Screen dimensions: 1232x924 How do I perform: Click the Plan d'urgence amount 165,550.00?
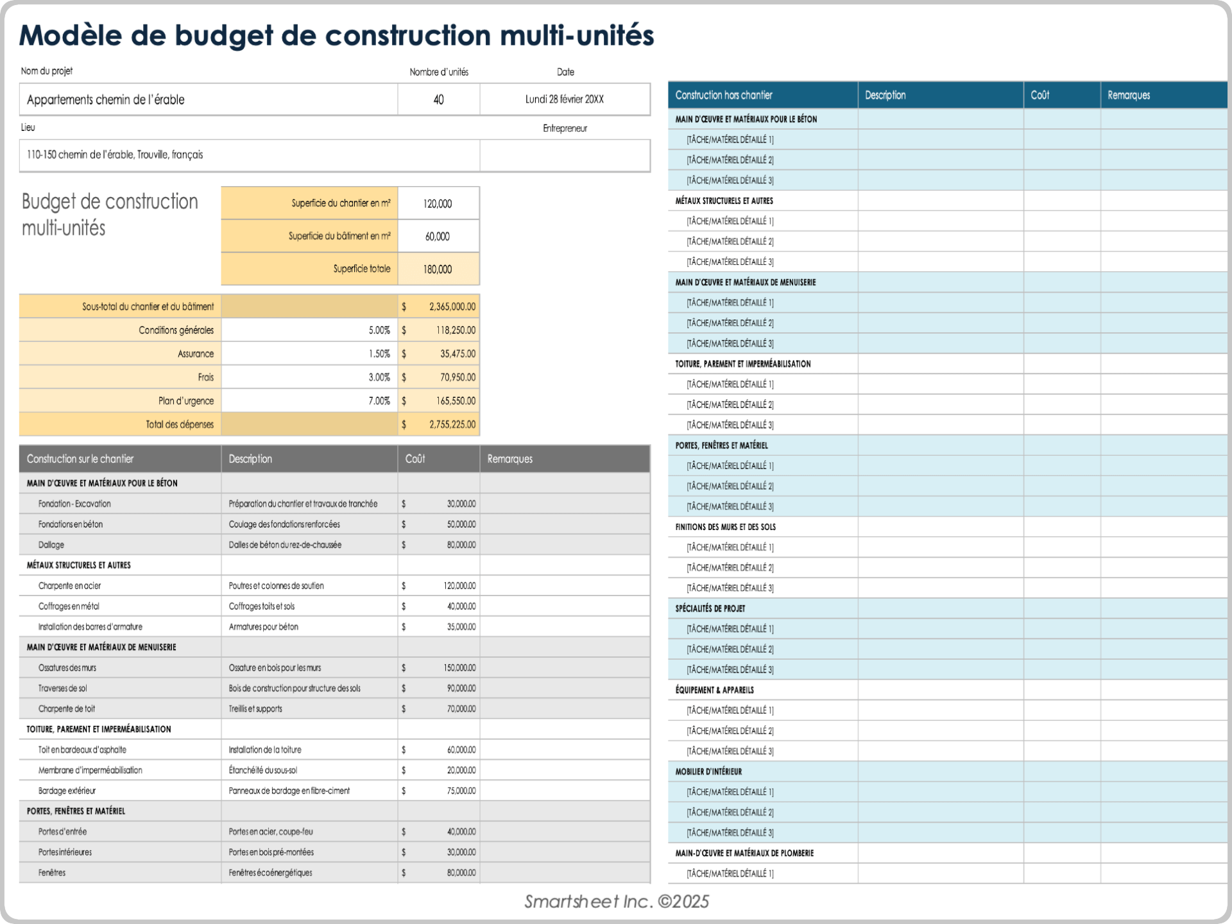pyautogui.click(x=452, y=400)
